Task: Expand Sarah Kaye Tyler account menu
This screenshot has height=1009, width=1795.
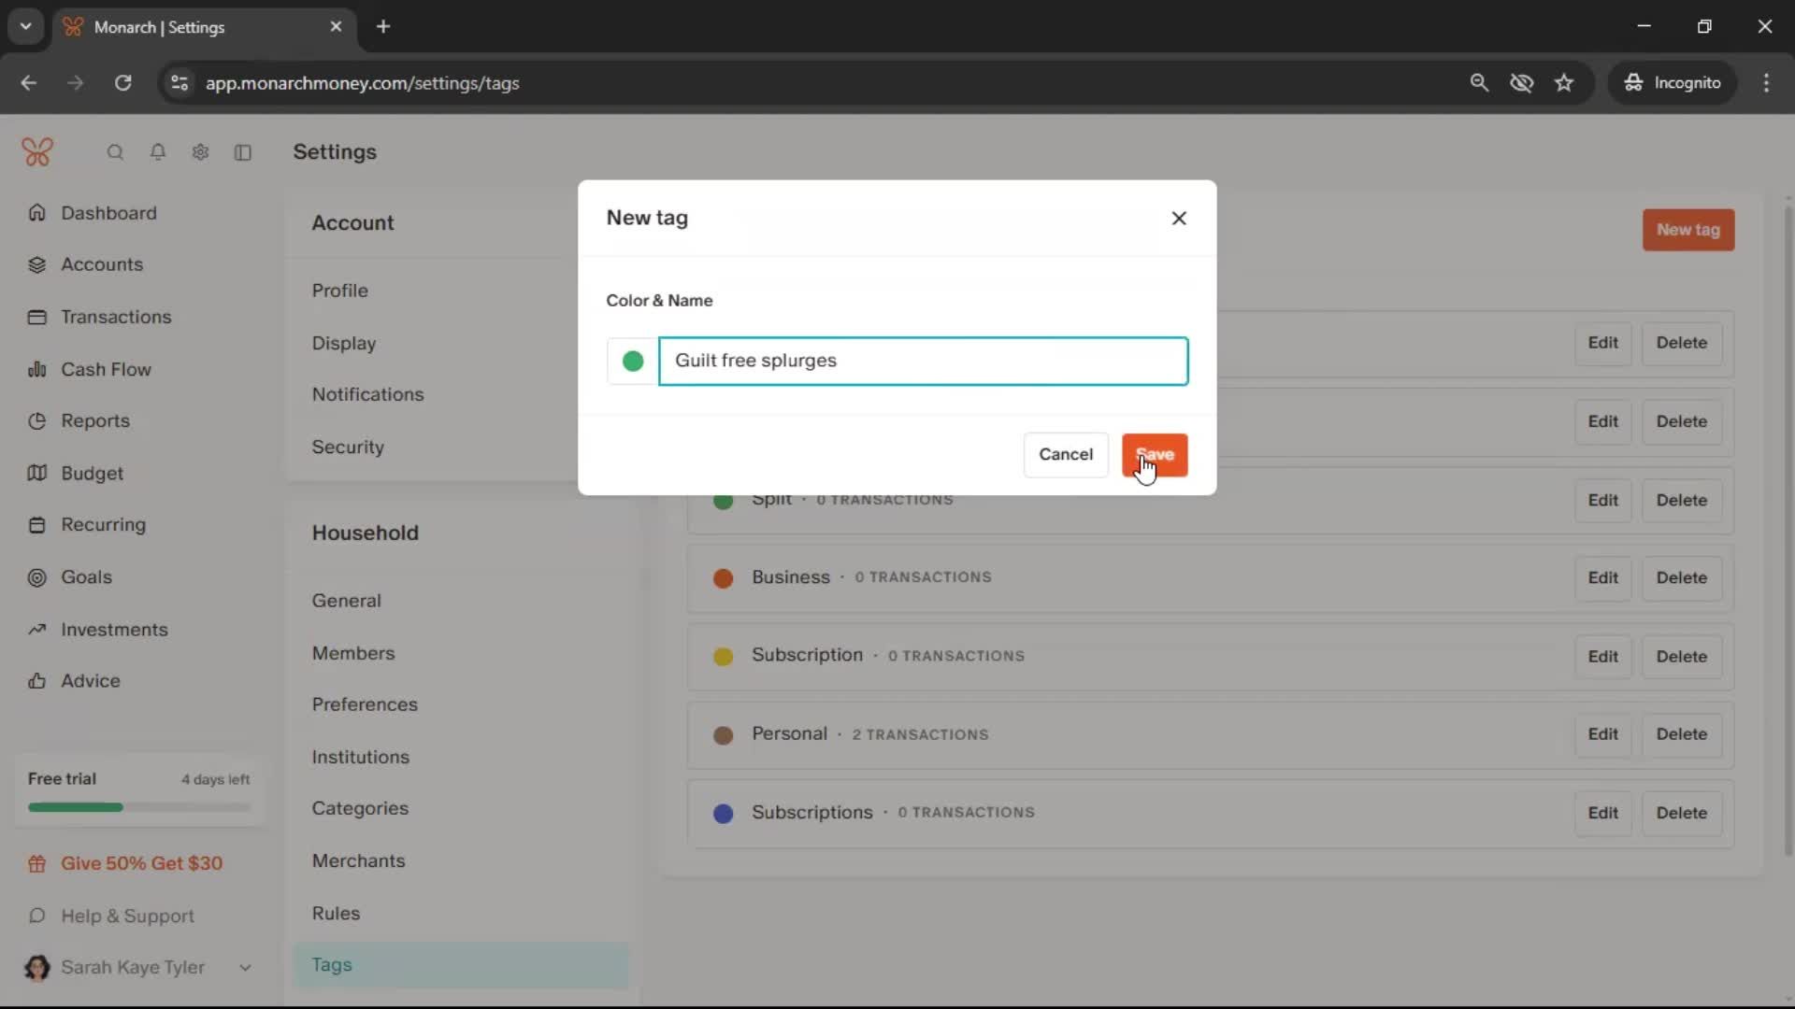Action: (245, 968)
